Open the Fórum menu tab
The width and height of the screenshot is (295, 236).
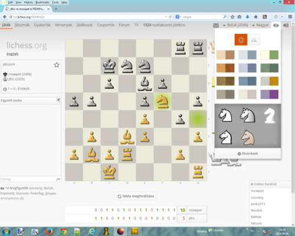coord(124,25)
